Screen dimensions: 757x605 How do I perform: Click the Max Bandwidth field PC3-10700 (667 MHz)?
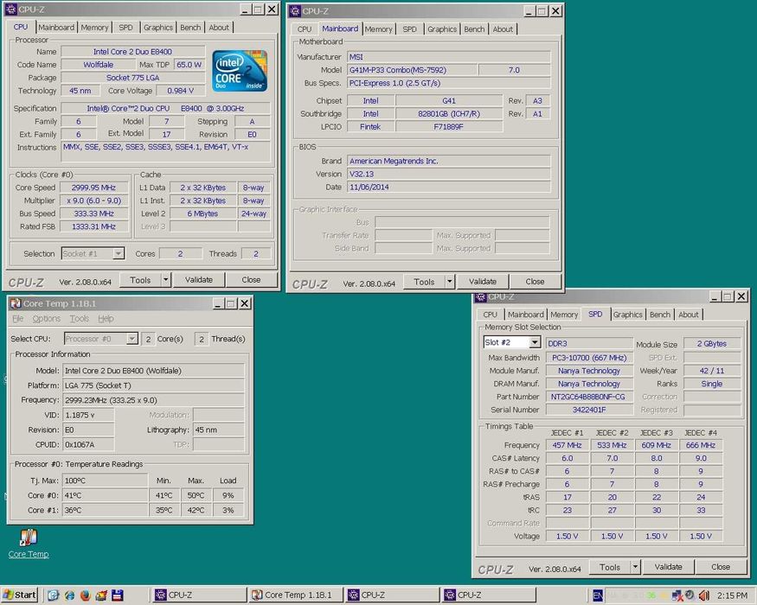click(588, 358)
